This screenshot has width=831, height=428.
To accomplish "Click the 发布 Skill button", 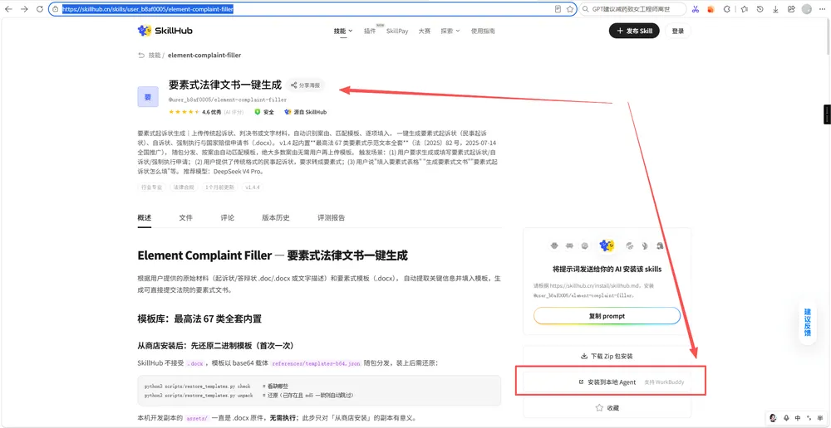I will pyautogui.click(x=634, y=32).
